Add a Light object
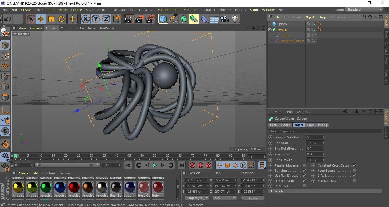The height and width of the screenshot is (207, 389). (x=235, y=19)
